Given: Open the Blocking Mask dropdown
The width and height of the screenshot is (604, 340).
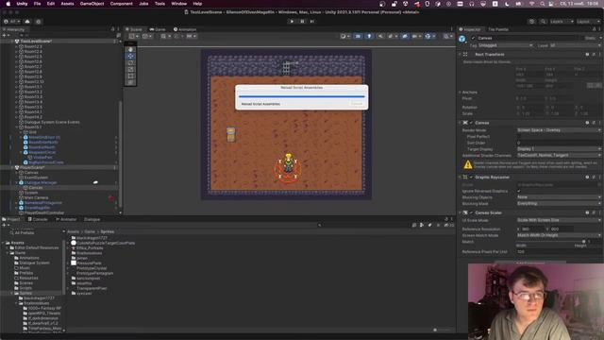Looking at the screenshot, I should point(559,203).
